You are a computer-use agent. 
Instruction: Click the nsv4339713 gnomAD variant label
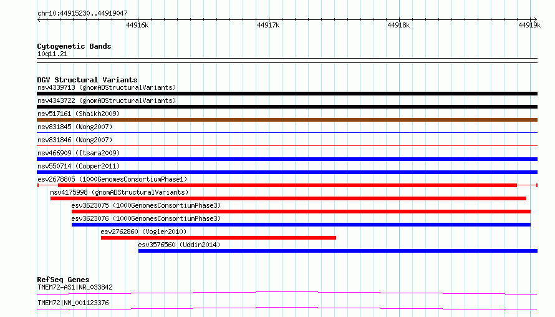click(x=107, y=87)
